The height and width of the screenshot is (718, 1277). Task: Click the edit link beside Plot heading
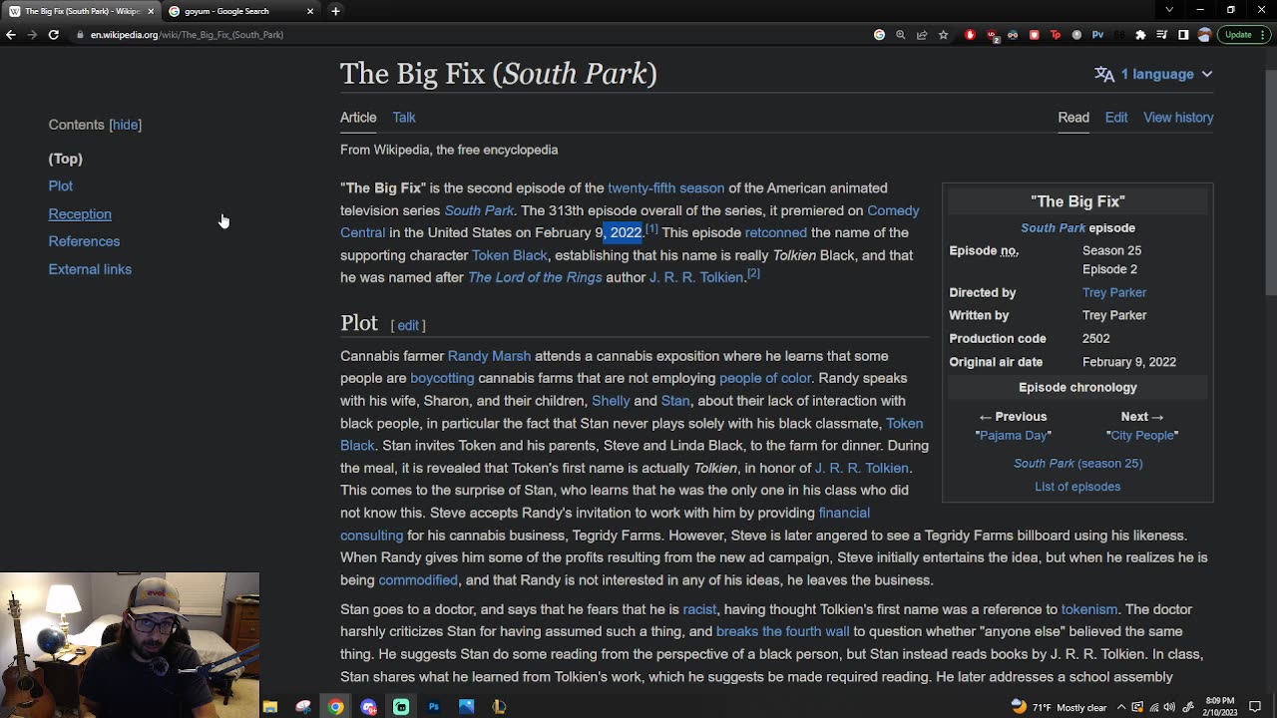[408, 325]
